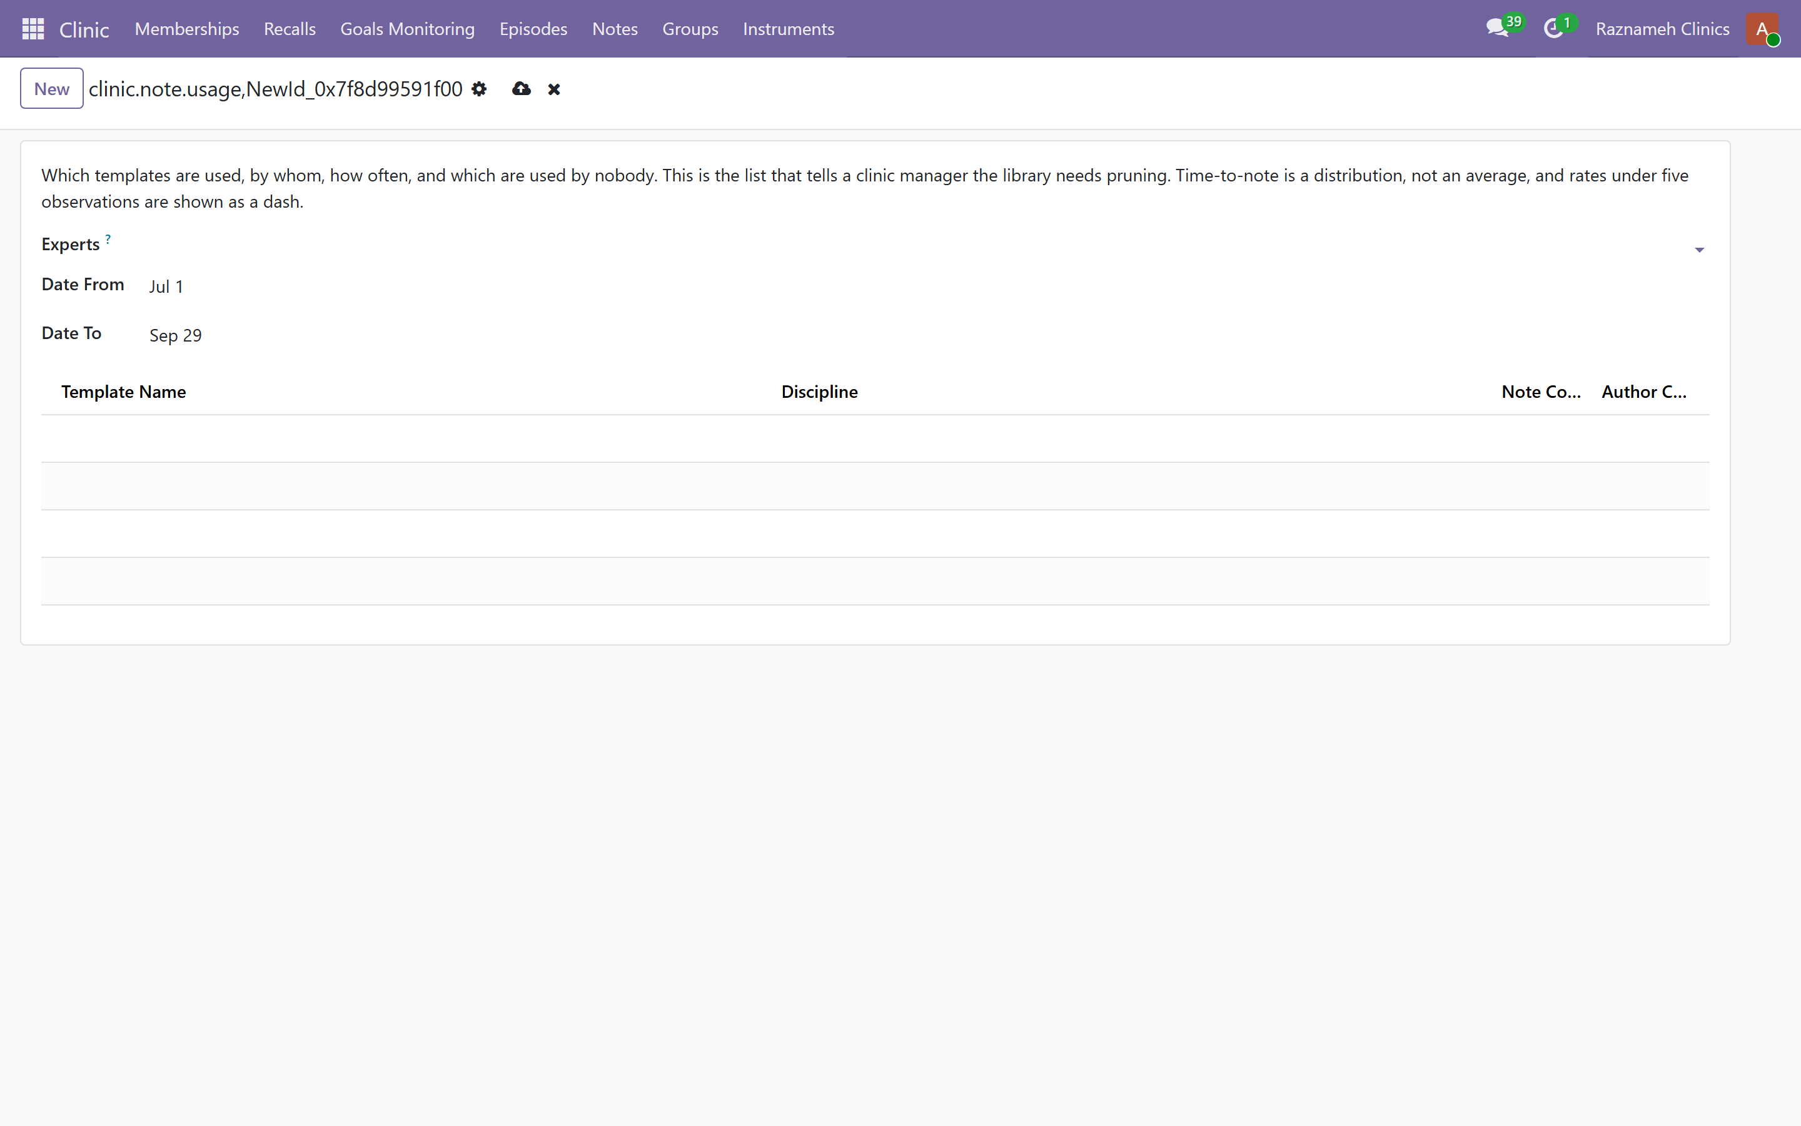Open the user avatar menu
Viewport: 1801px width, 1126px height.
click(1762, 29)
